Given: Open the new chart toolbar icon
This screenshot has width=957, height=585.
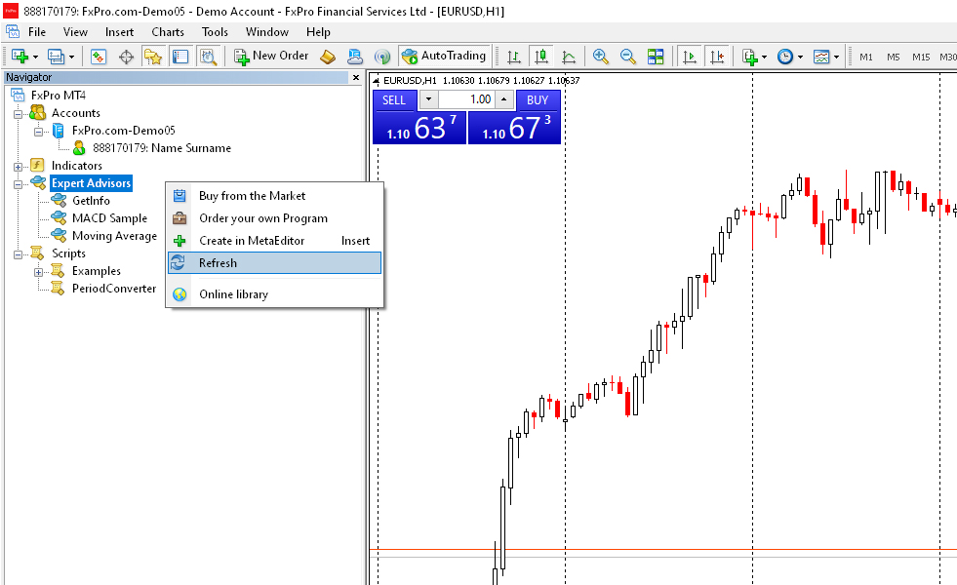Looking at the screenshot, I should click(x=20, y=57).
